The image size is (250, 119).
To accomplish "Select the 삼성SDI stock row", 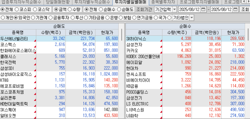I will [x=59, y=68].
